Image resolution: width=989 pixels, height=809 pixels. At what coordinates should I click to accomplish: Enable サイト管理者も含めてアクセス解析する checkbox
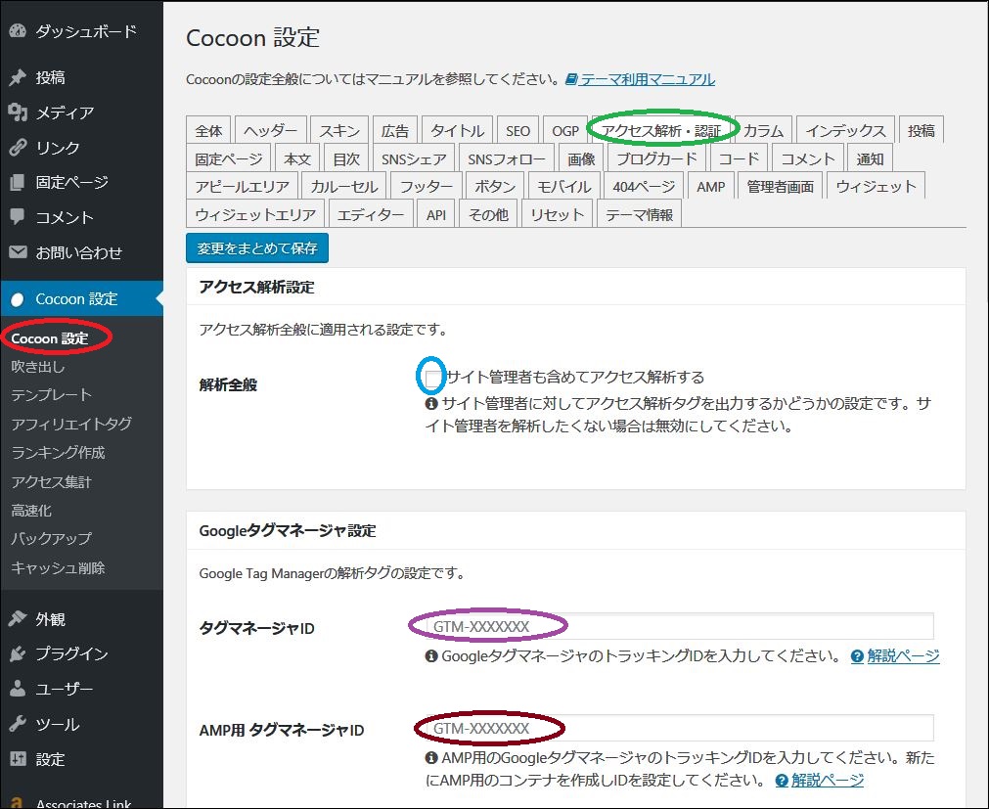pos(432,379)
